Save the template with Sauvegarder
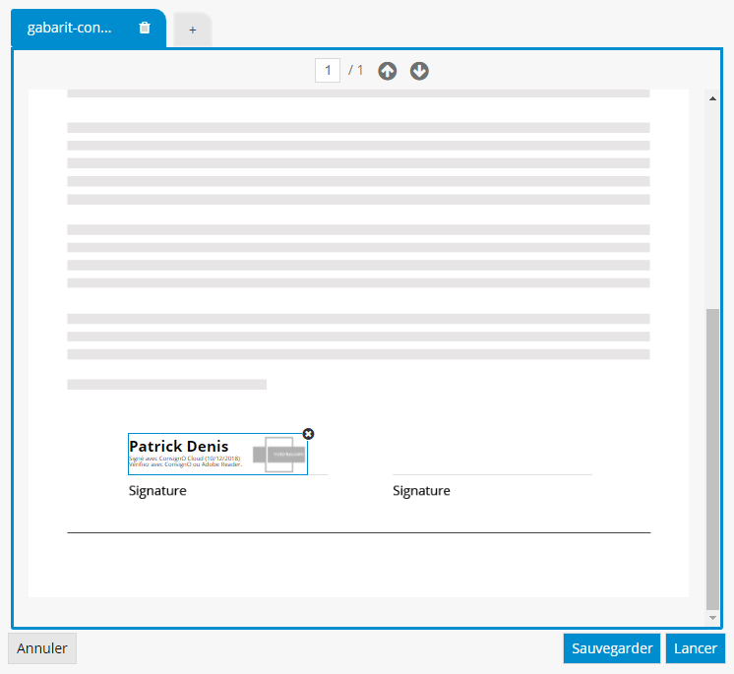The width and height of the screenshot is (734, 674). pyautogui.click(x=612, y=648)
